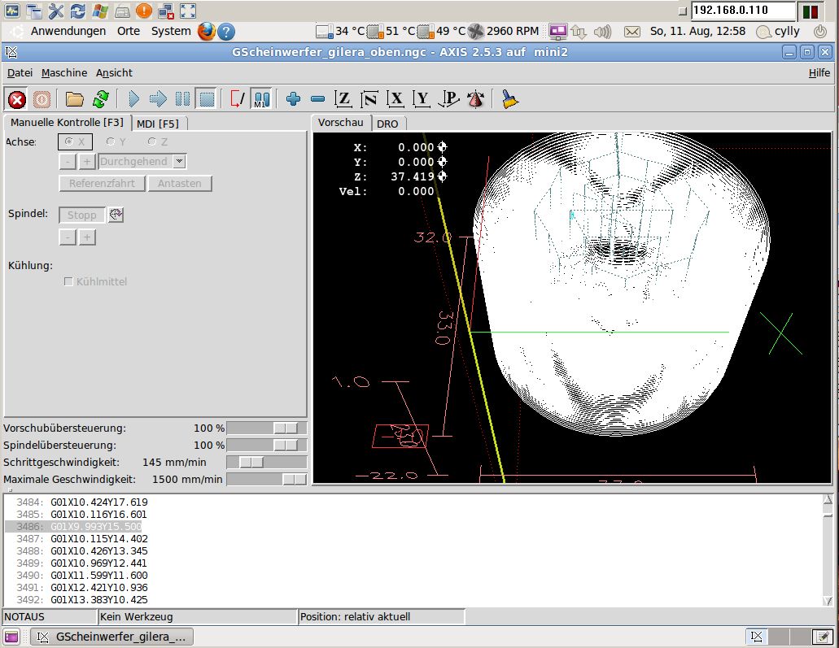Open the volume control speaker icon
This screenshot has width=839, height=648.
(602, 32)
